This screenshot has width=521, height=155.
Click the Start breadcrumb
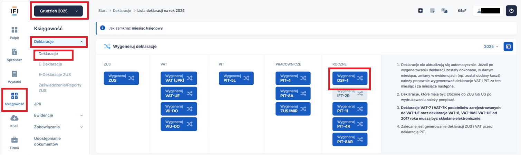[102, 11]
